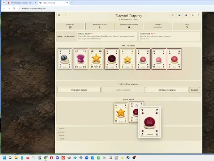
Task: Select the snail card in the Tidepool
Action: pyautogui.click(x=65, y=59)
